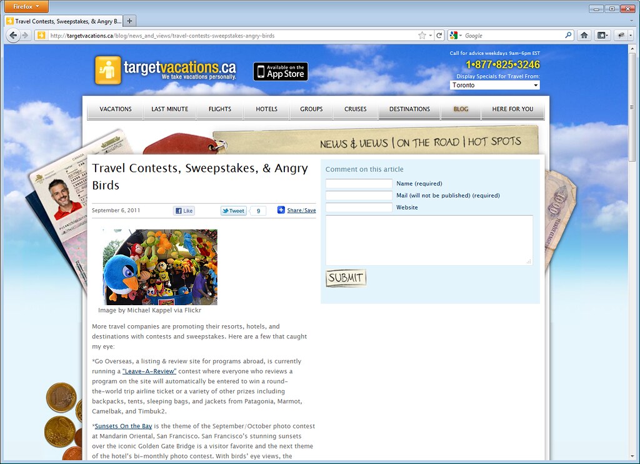The height and width of the screenshot is (464, 640).
Task: Open the Toronto departure city dropdown
Action: [495, 85]
